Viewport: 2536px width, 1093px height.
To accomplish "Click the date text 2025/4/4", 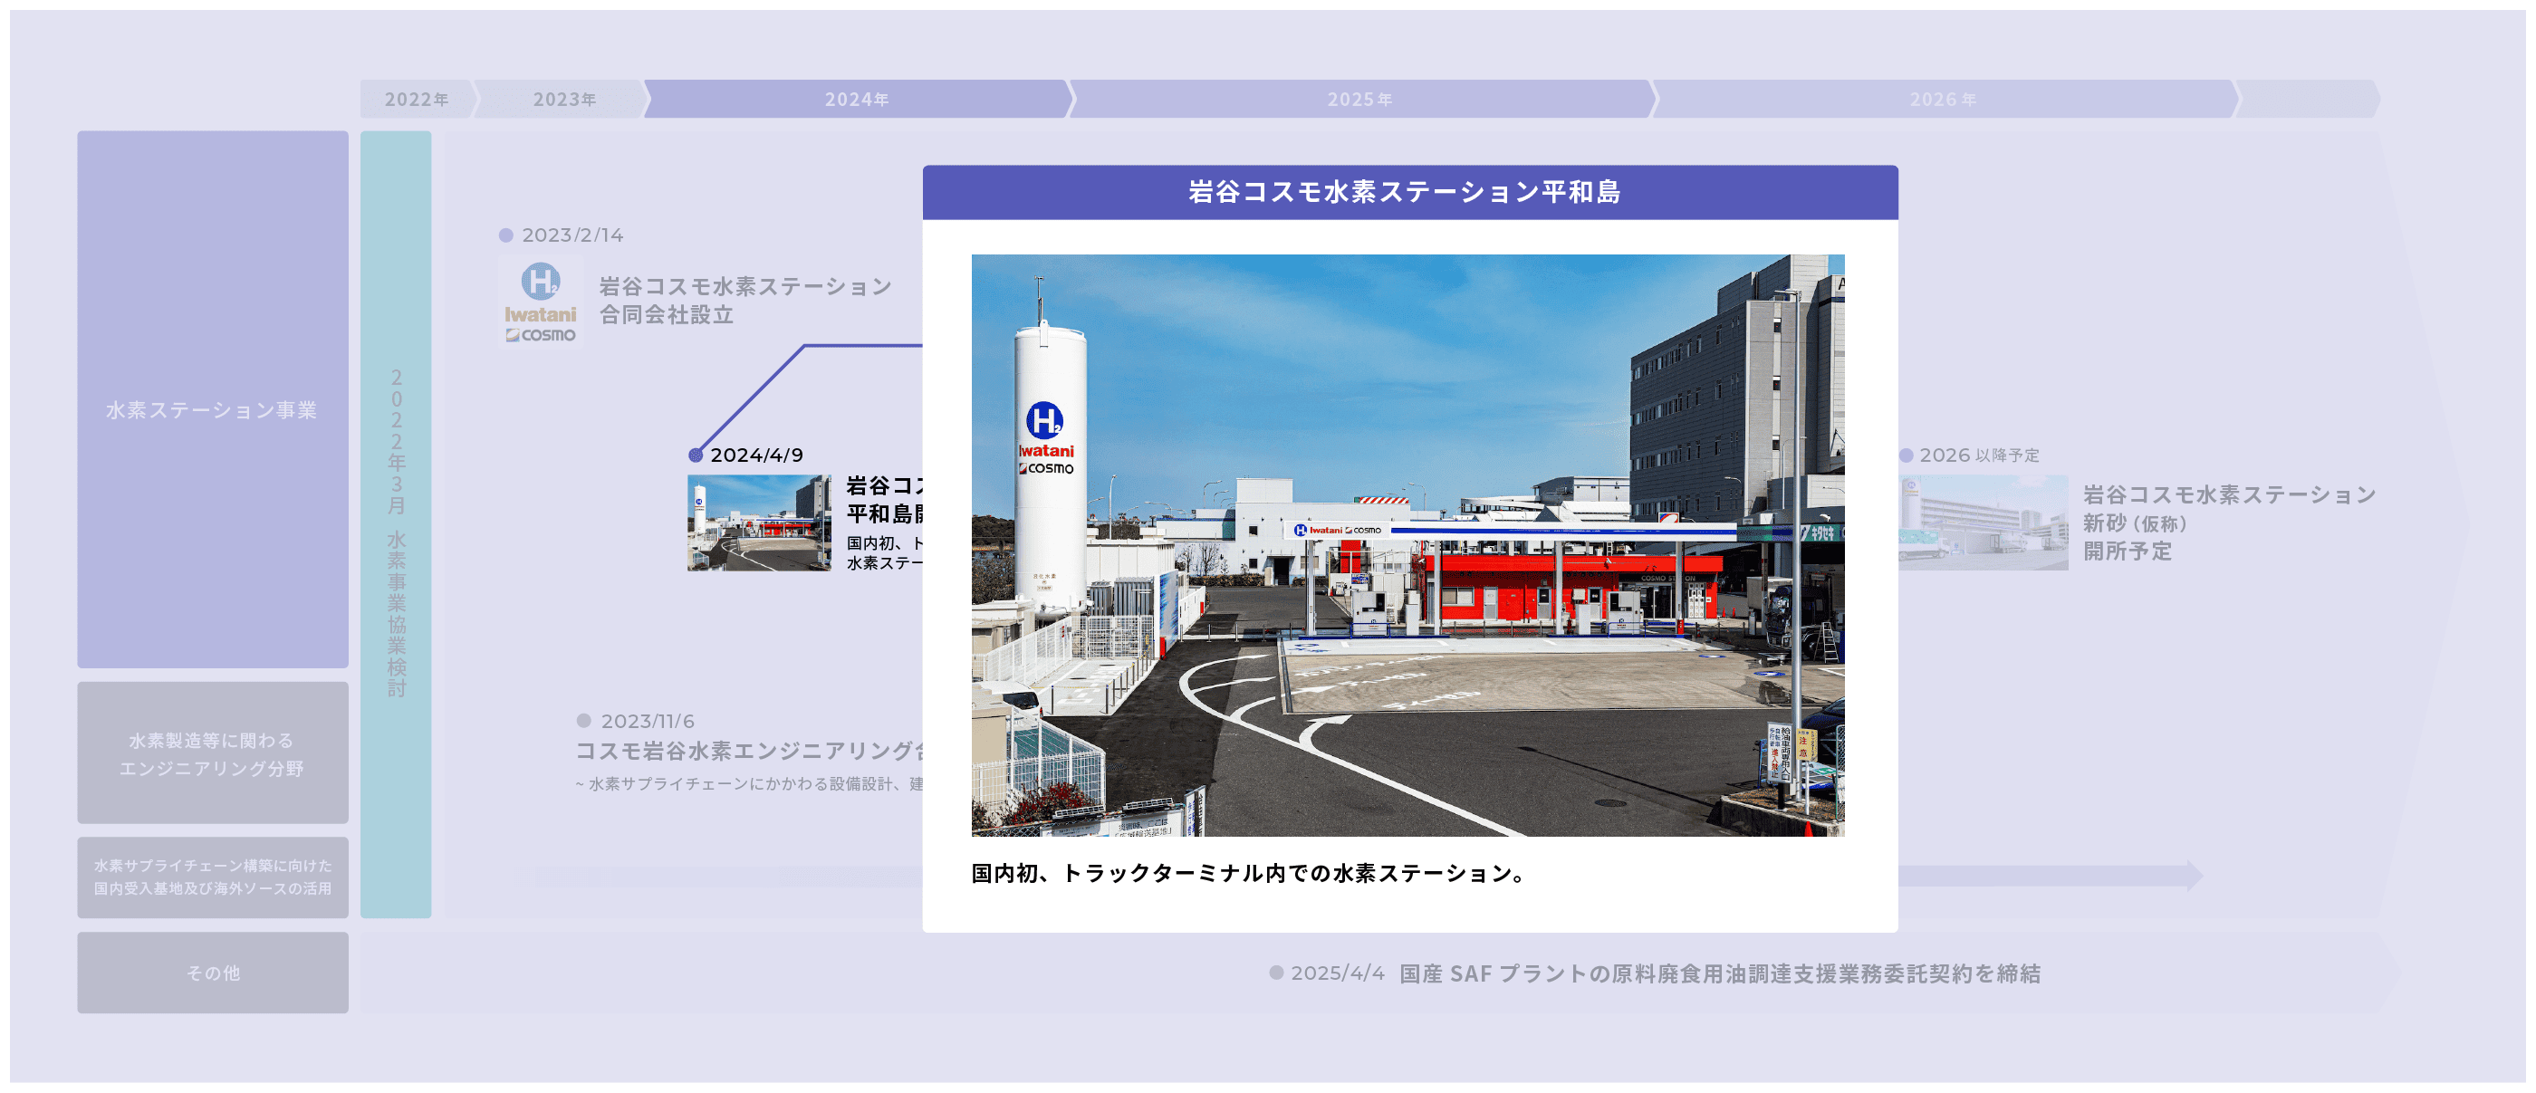I will click(1338, 973).
